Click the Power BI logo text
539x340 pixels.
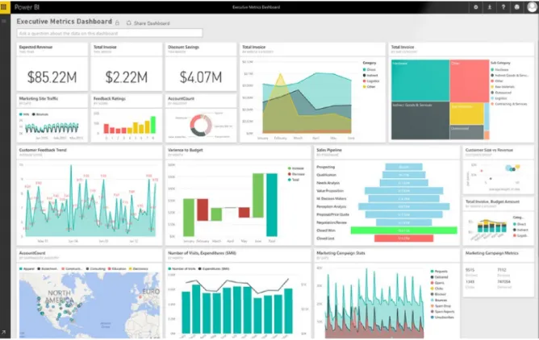pos(27,7)
